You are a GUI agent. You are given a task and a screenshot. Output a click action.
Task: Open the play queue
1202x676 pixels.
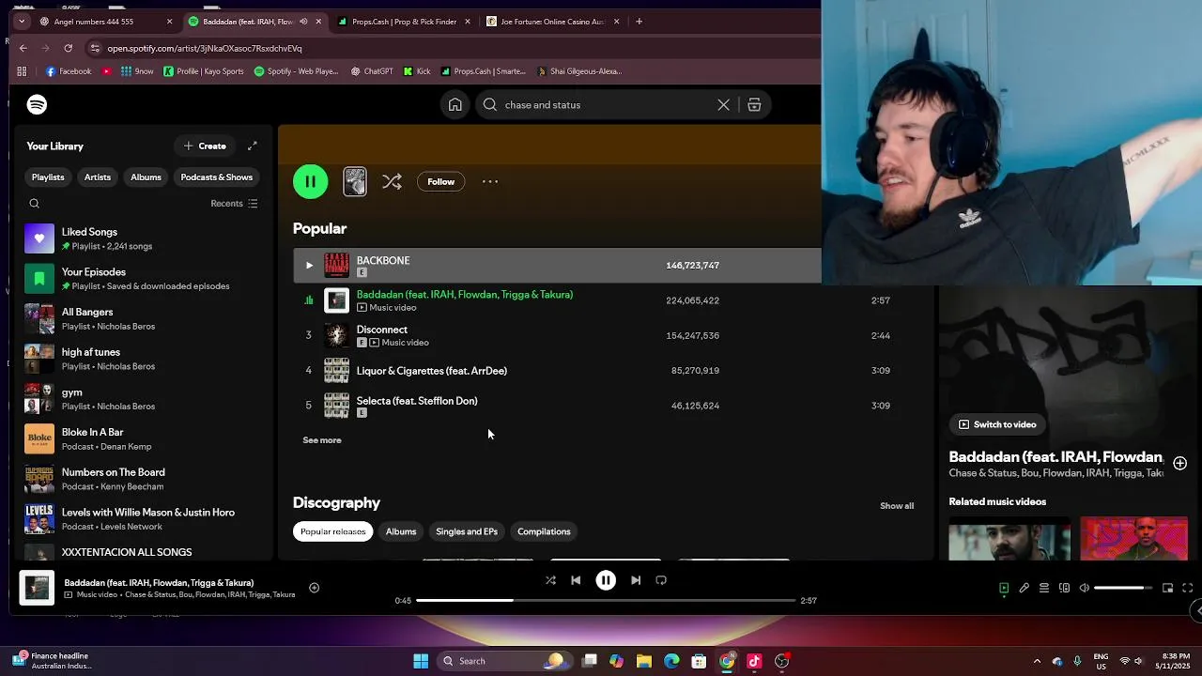pyautogui.click(x=1044, y=589)
